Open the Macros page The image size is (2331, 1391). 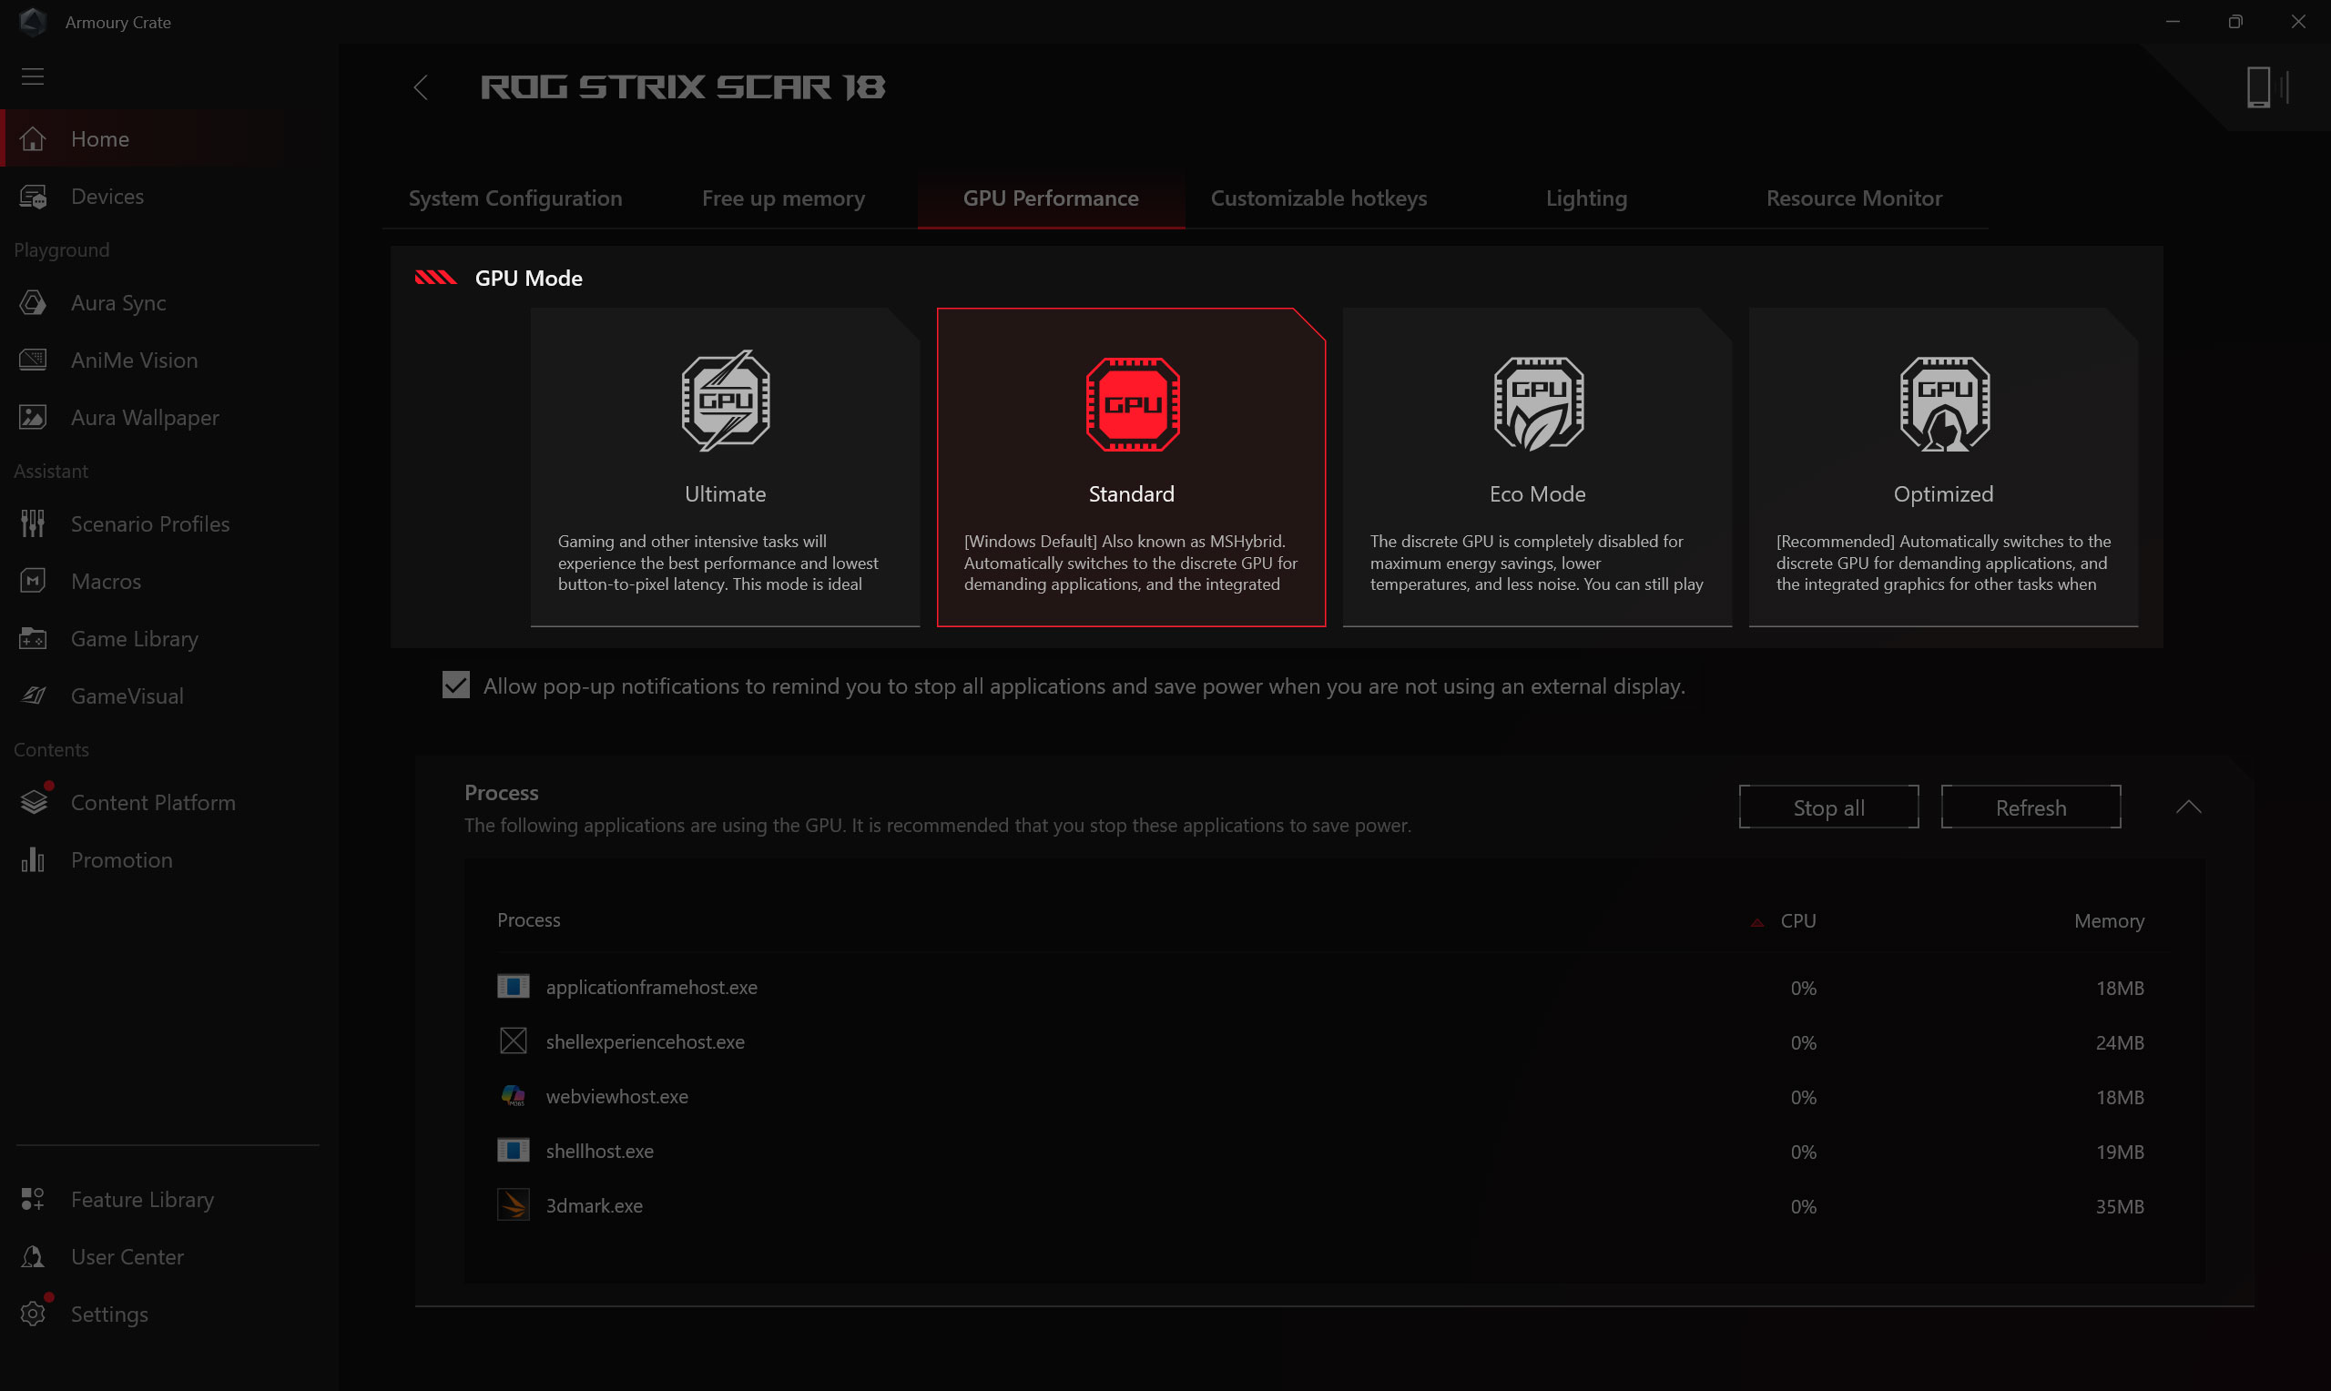pyautogui.click(x=106, y=581)
